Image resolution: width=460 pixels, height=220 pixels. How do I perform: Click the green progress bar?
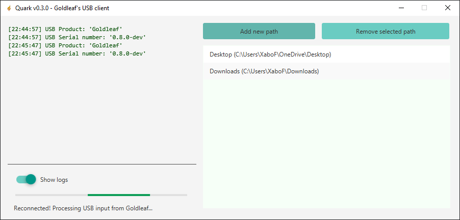pyautogui.click(x=101, y=195)
